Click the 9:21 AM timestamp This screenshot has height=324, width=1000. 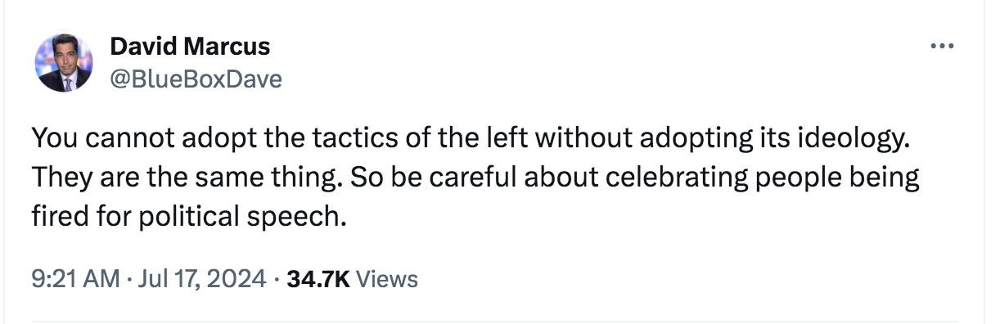[75, 279]
